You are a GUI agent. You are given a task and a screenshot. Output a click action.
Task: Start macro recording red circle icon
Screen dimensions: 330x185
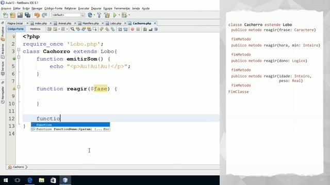pyautogui.click(x=133, y=29)
